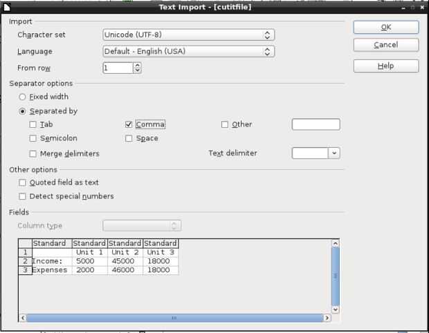Click the Cancel button

pyautogui.click(x=386, y=45)
